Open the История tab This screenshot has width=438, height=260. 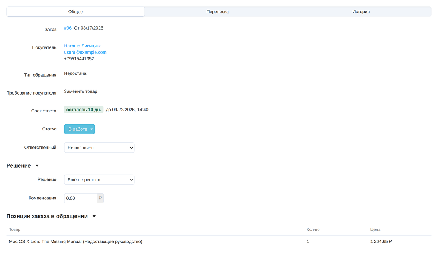point(361,12)
